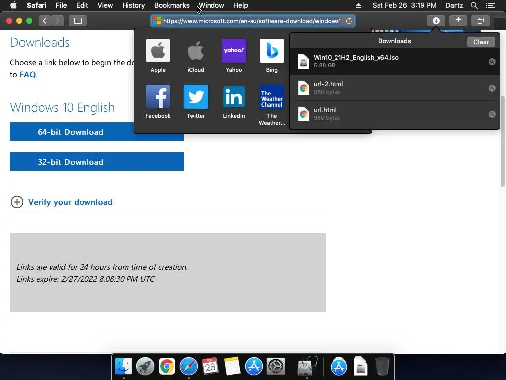
Task: Click the Share toolbar button
Action: (458, 21)
